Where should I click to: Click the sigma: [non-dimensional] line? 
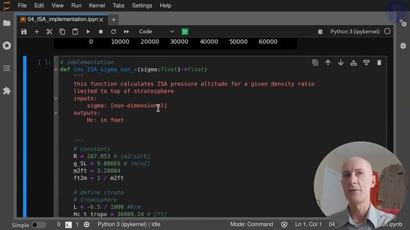click(127, 105)
